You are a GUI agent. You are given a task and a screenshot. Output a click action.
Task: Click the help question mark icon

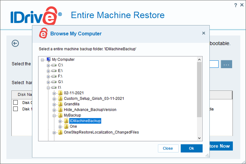(235, 5)
